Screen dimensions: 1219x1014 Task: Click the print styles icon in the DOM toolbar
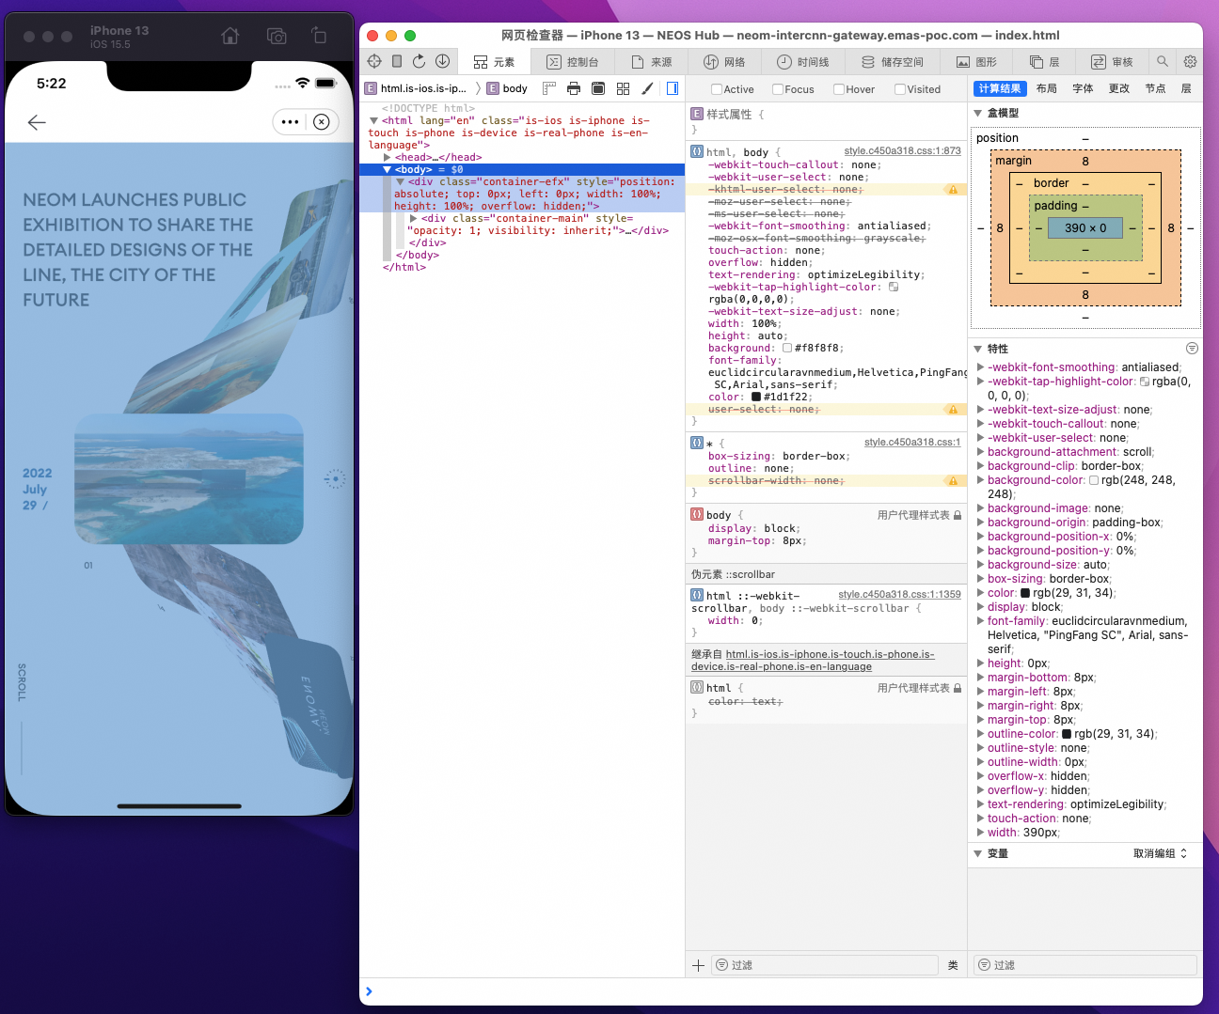point(574,88)
